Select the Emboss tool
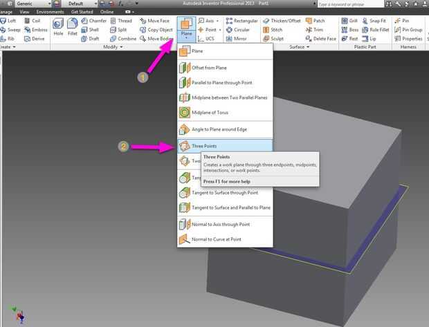 click(x=35, y=30)
